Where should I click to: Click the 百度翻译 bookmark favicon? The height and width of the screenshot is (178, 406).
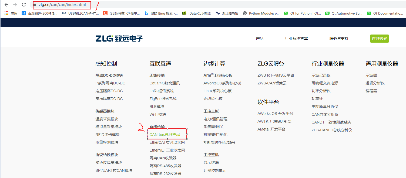pos(24,13)
